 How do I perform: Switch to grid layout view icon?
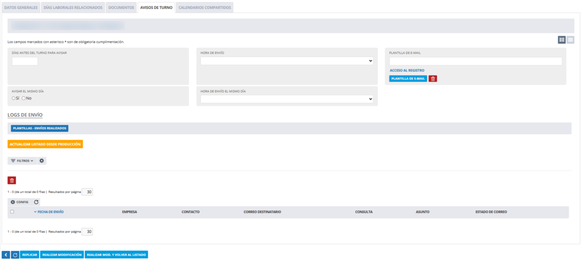coord(562,40)
